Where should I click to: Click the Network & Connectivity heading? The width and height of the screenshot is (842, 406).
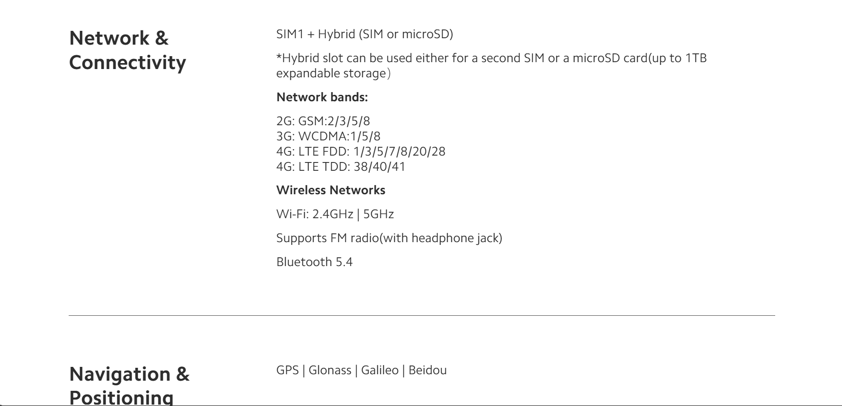click(x=127, y=50)
